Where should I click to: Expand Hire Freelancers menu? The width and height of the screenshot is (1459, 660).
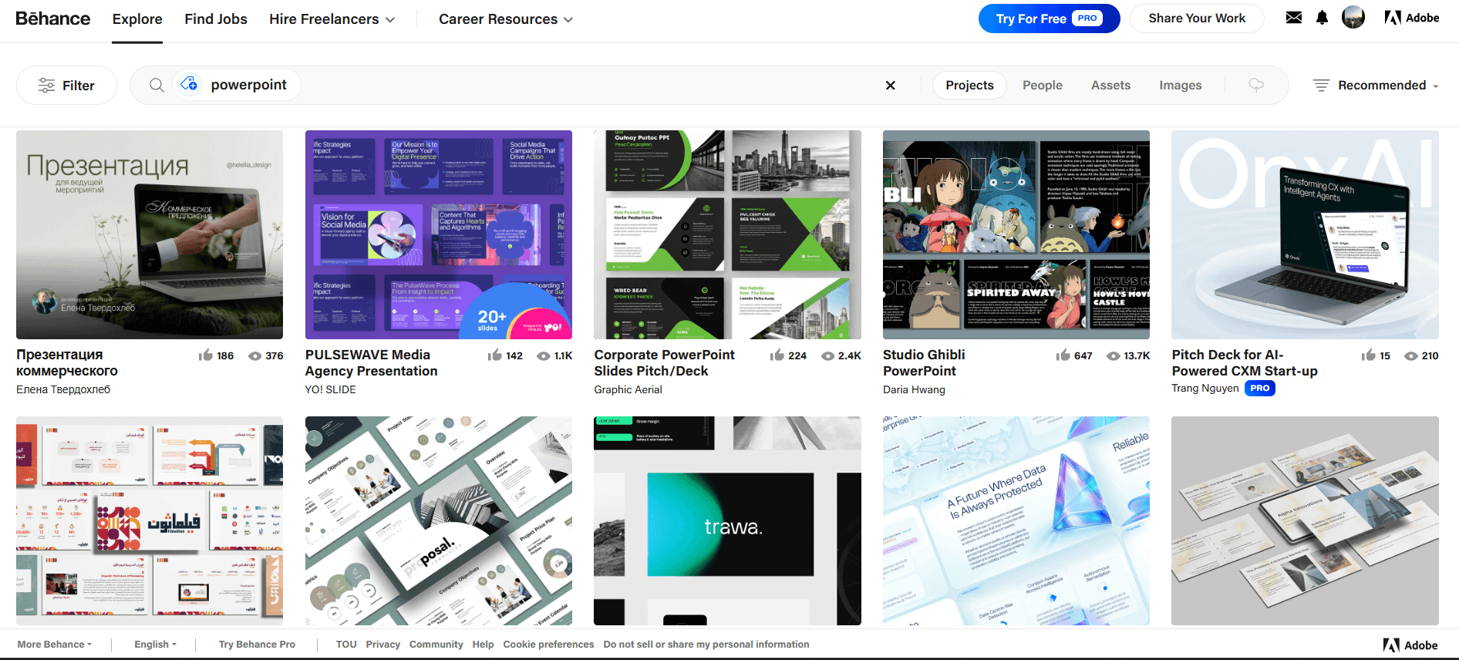tap(332, 19)
